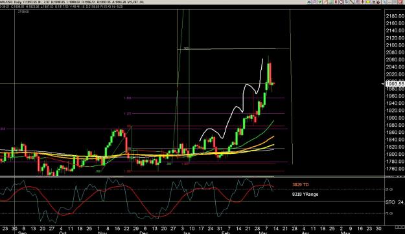Click the 1940.00 price axis label
The height and width of the screenshot is (234, 405).
tap(395, 103)
